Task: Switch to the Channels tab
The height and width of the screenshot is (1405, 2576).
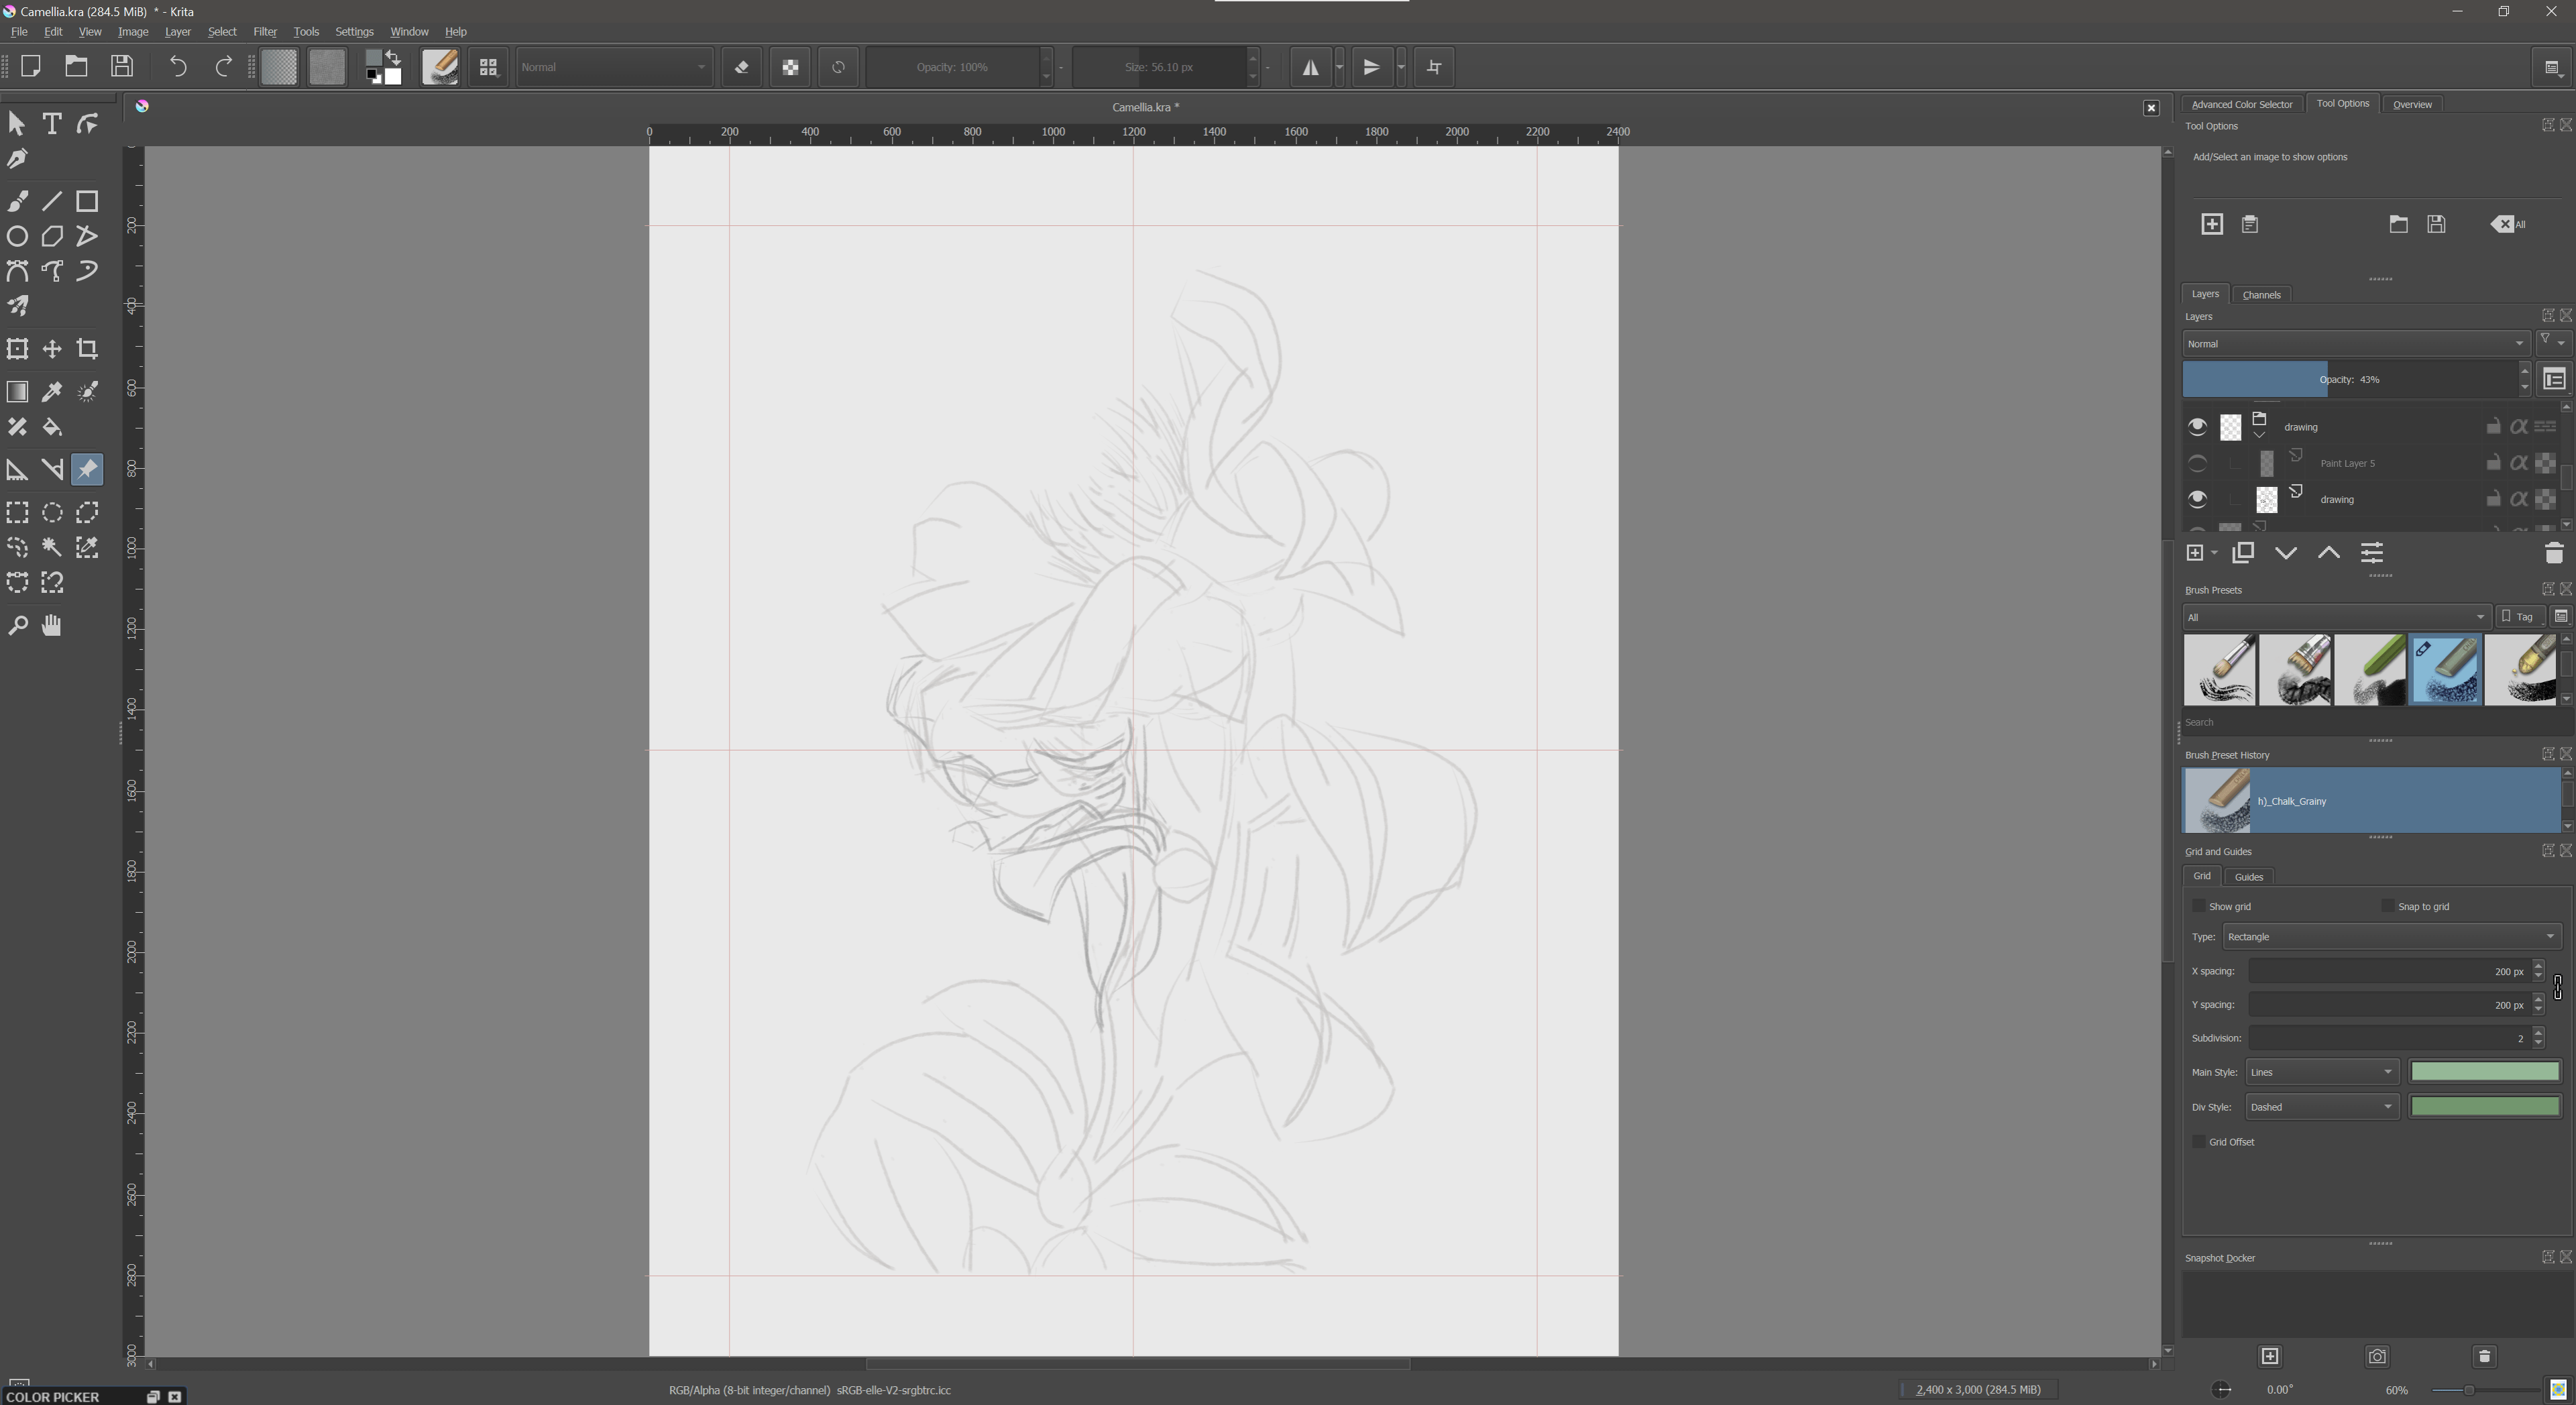Action: click(x=2261, y=294)
